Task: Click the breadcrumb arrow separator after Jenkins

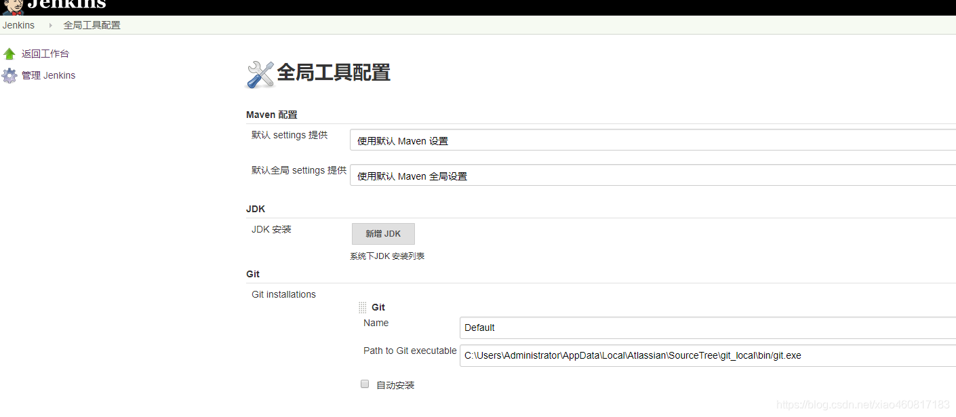Action: click(x=50, y=25)
